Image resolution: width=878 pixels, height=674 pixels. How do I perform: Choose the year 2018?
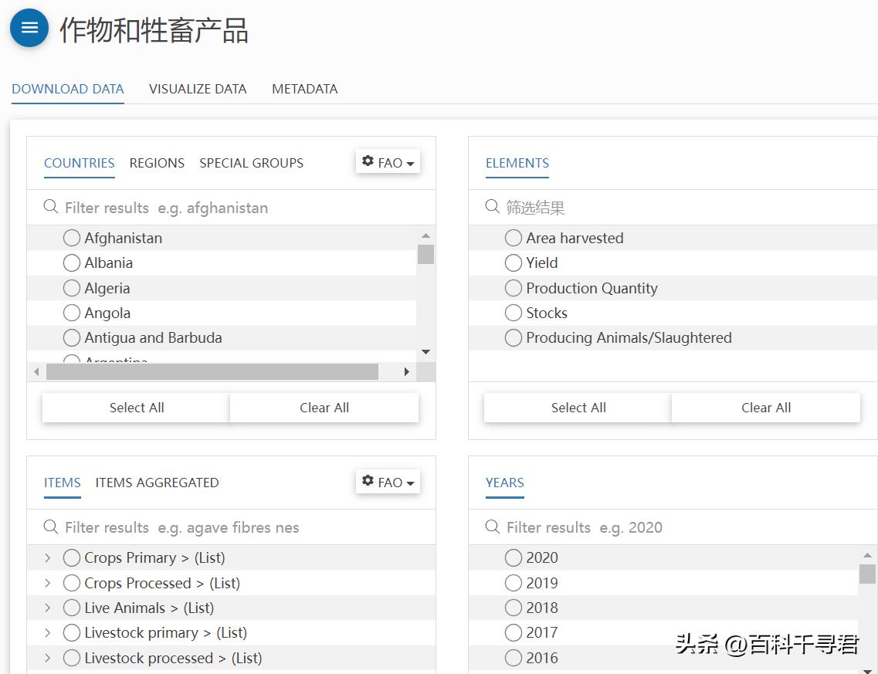pyautogui.click(x=514, y=608)
